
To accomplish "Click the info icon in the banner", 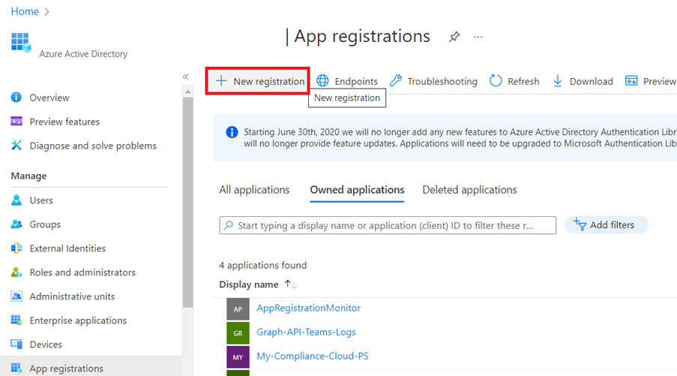I will point(232,132).
